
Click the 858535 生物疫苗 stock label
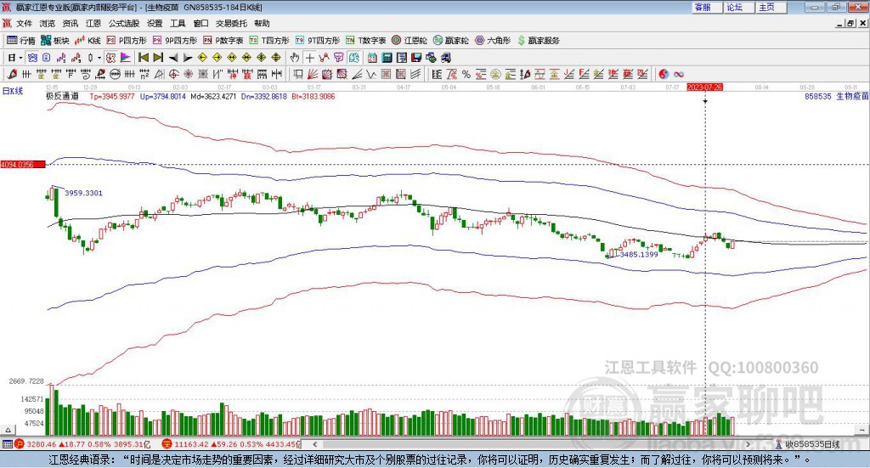tap(837, 96)
